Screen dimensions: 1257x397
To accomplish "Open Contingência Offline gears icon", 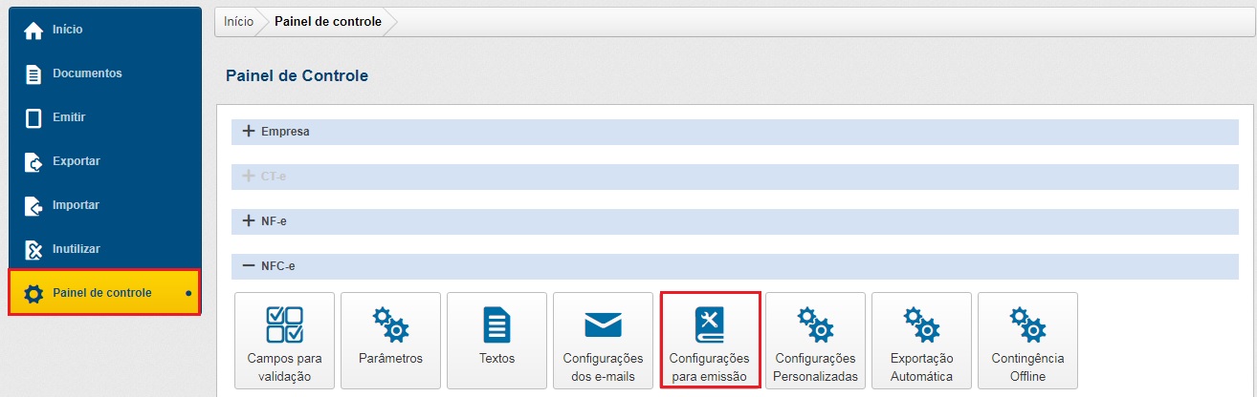I will coord(1027,325).
